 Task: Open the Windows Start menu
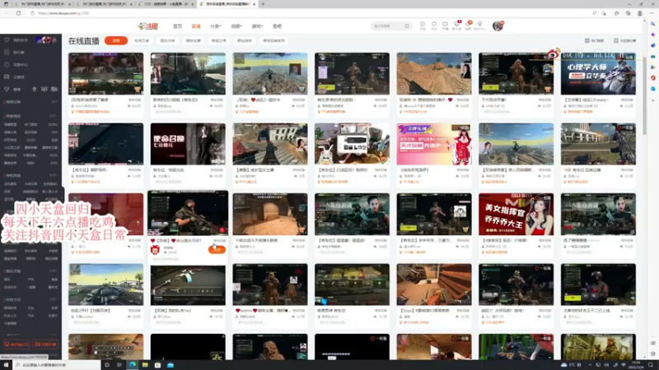coord(6,365)
